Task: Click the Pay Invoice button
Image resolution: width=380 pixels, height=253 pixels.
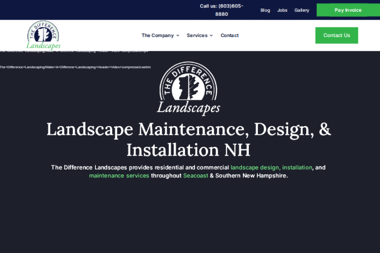Action: tap(348, 10)
